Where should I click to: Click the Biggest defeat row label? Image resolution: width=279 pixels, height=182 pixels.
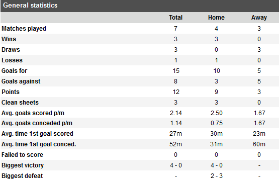pyautogui.click(x=22, y=176)
